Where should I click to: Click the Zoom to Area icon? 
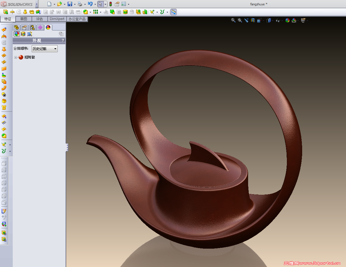pos(240,20)
